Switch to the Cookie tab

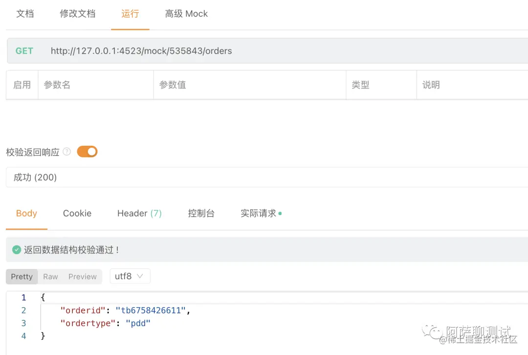(77, 213)
